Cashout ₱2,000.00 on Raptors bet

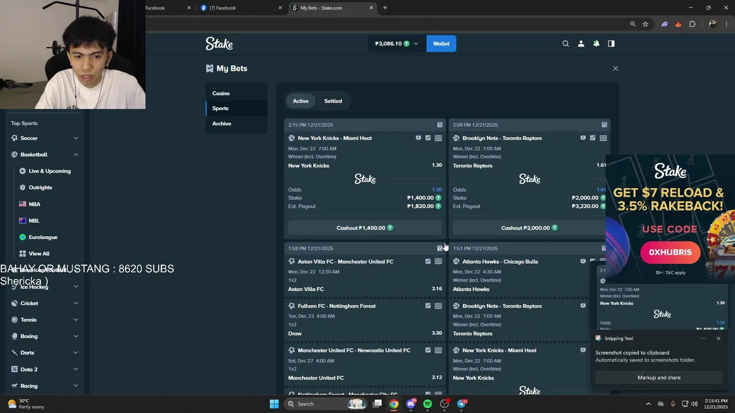(529, 228)
